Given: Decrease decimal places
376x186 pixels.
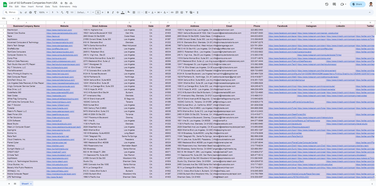Looking at the screenshot, I should pos(62,12).
